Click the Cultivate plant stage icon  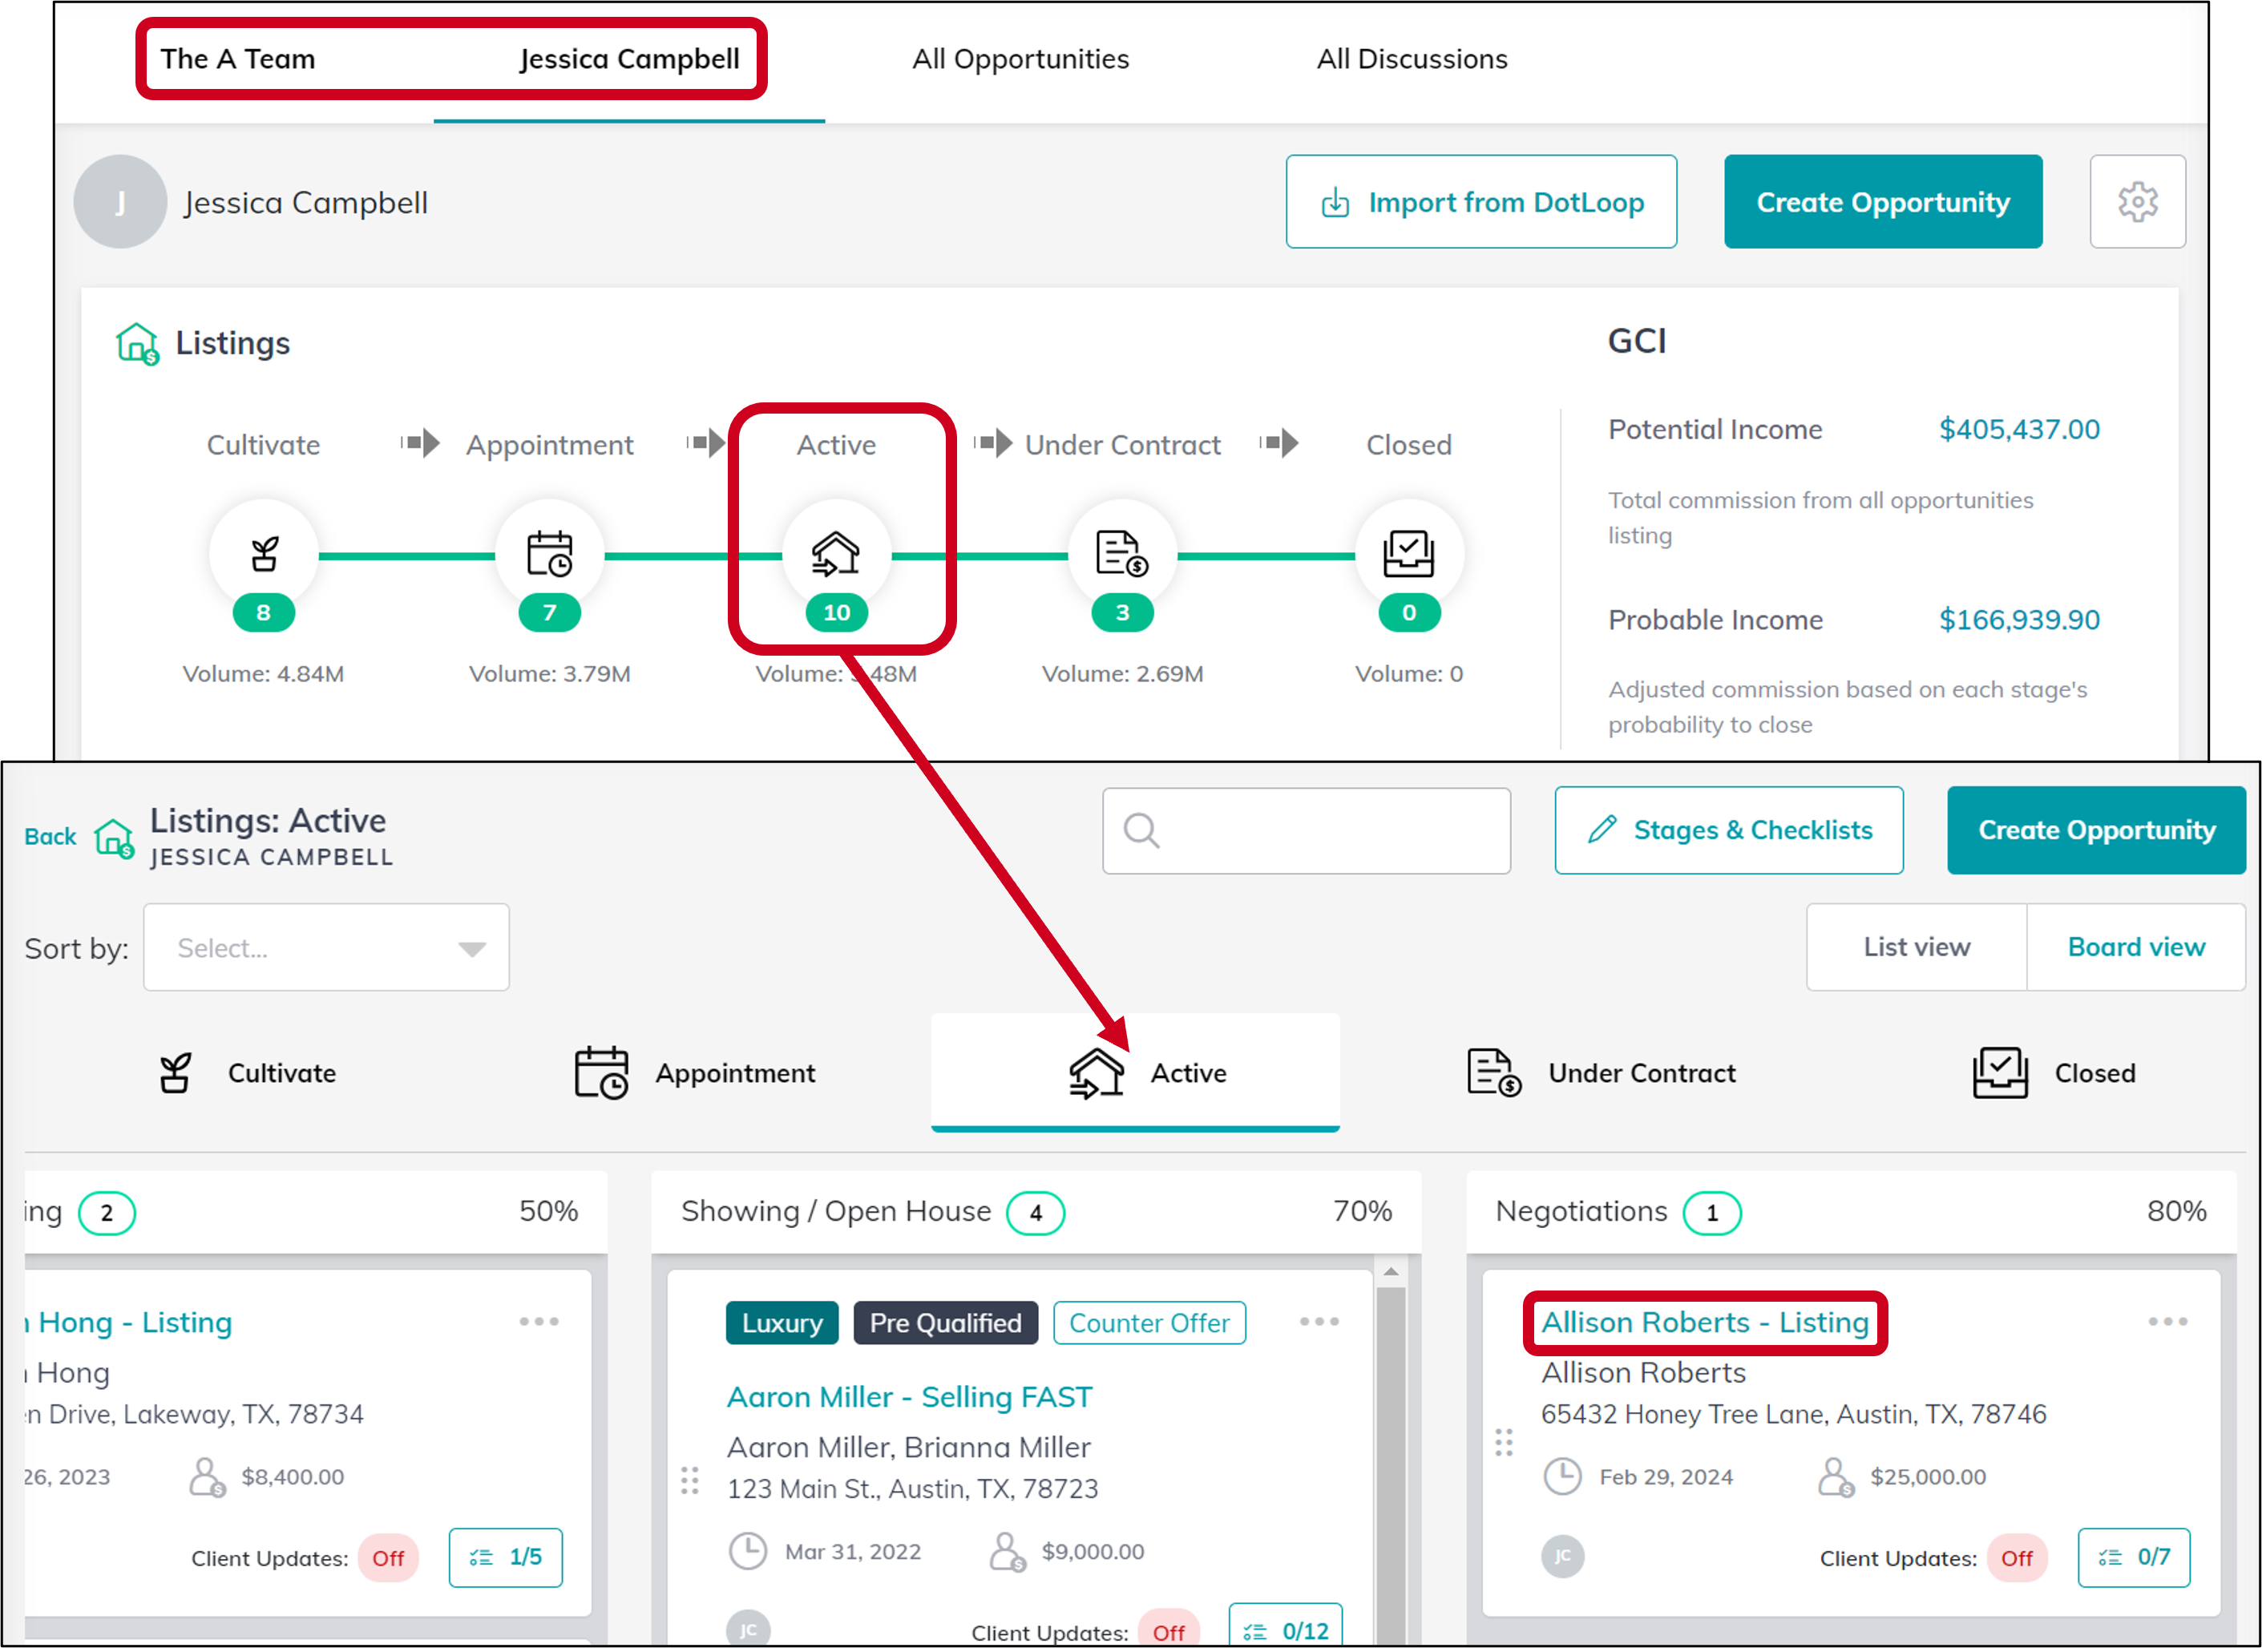[263, 554]
